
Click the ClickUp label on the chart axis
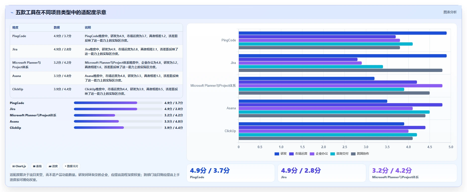tap(230, 131)
